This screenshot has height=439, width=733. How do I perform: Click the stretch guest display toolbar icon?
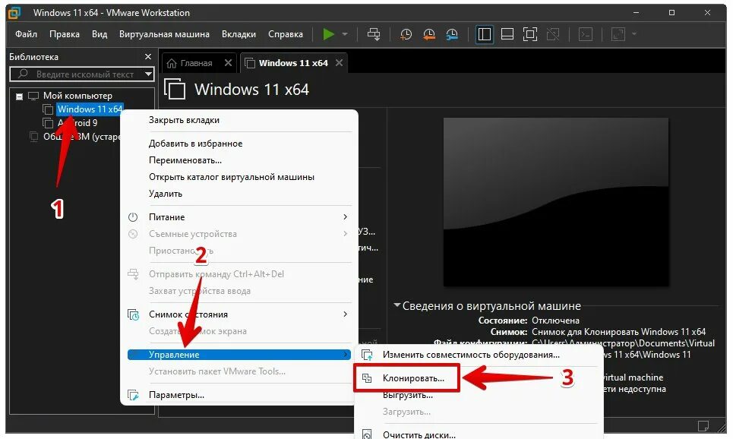[x=618, y=34]
